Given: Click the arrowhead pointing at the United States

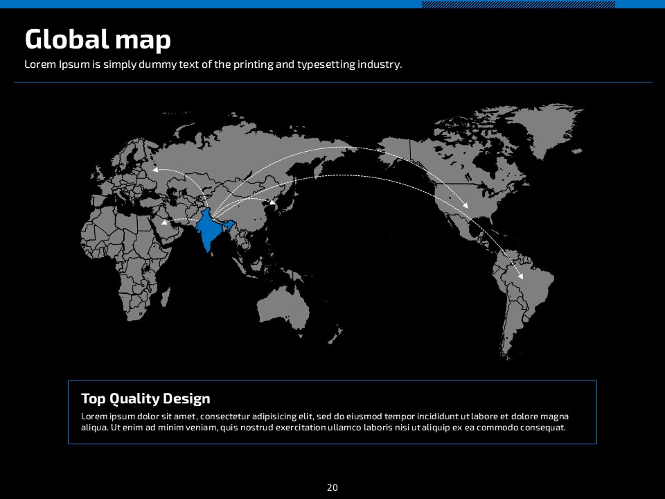Looking at the screenshot, I should point(465,207).
